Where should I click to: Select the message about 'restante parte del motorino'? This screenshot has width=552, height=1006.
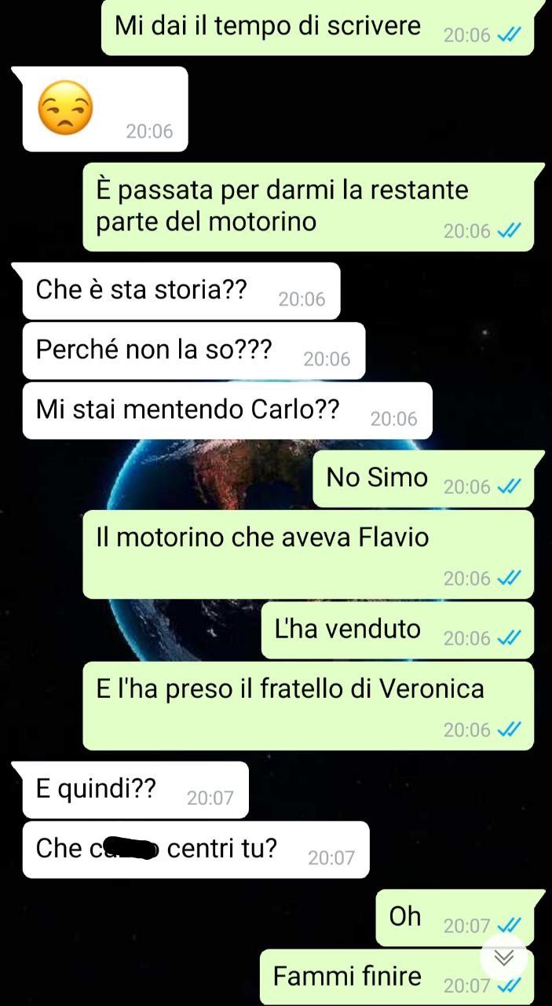coord(308,207)
